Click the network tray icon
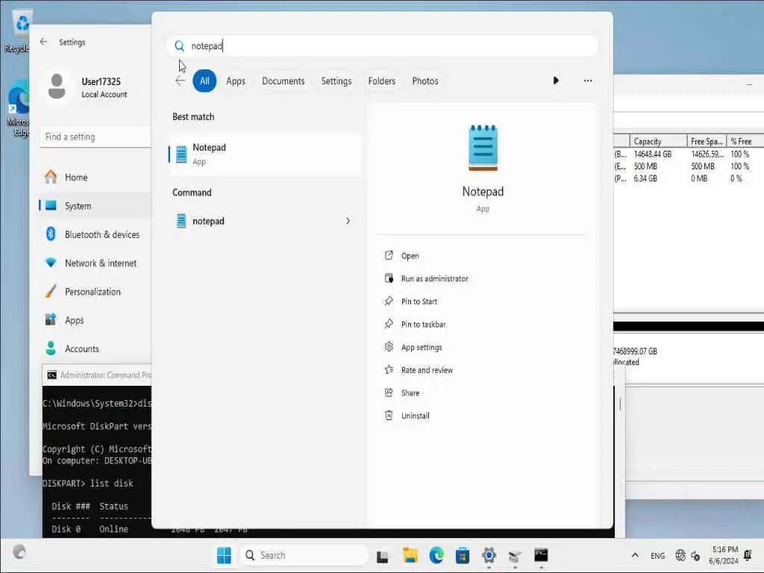Image resolution: width=764 pixels, height=573 pixels. [x=680, y=555]
